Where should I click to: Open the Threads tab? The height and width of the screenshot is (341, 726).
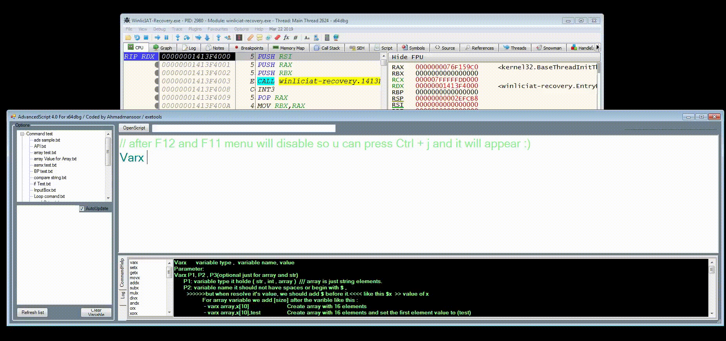click(x=515, y=48)
